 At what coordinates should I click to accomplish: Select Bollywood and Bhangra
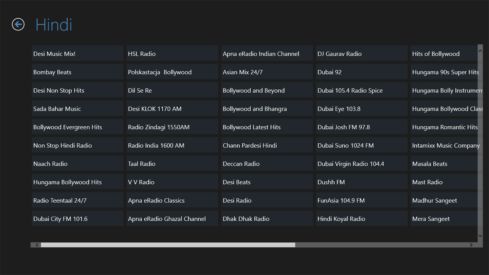[267, 109]
